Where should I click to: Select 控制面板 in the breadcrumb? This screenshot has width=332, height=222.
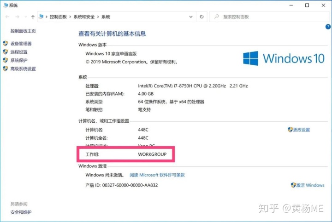click(x=58, y=17)
